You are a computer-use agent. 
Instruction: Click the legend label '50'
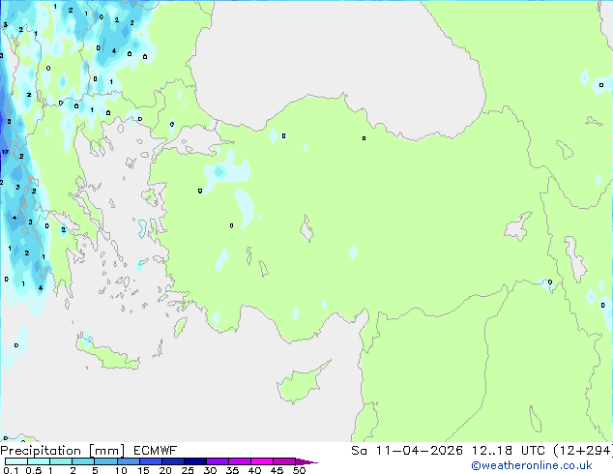coord(299,470)
